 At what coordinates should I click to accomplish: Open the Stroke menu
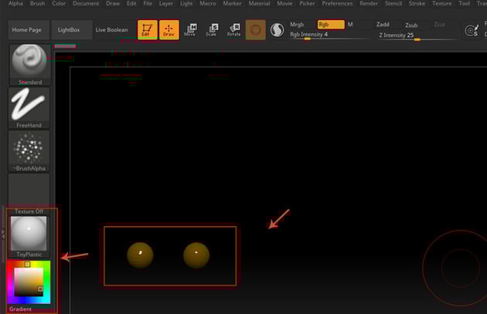pos(417,3)
